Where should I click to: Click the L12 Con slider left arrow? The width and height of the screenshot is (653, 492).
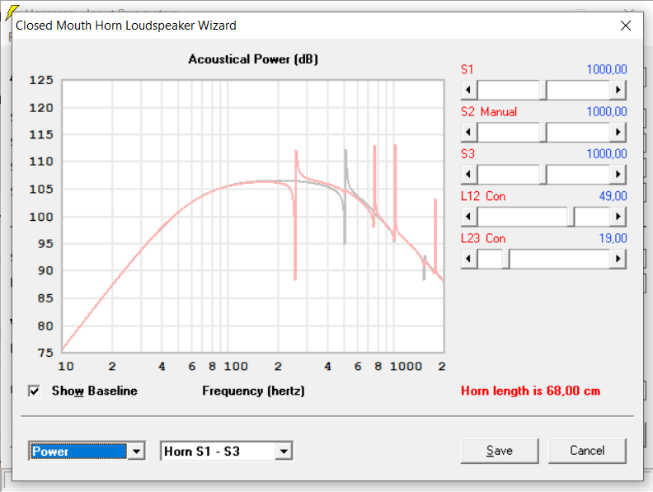(x=469, y=217)
